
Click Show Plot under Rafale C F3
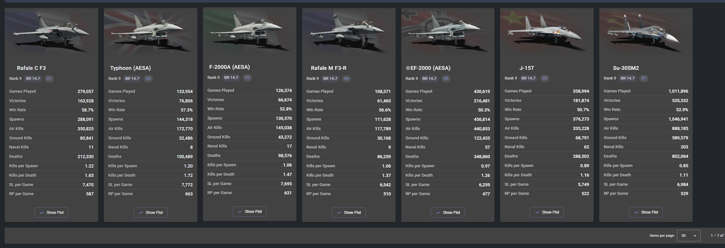click(x=51, y=212)
